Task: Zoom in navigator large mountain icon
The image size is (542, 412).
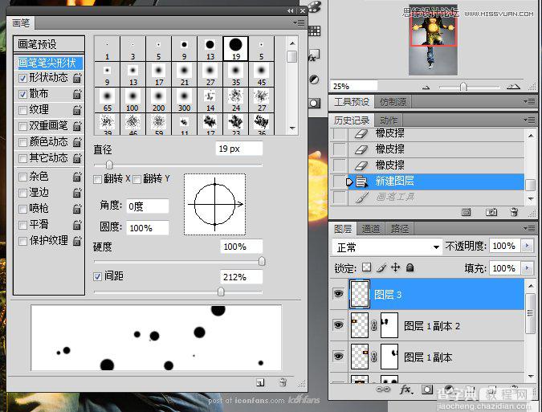Action: coord(513,87)
